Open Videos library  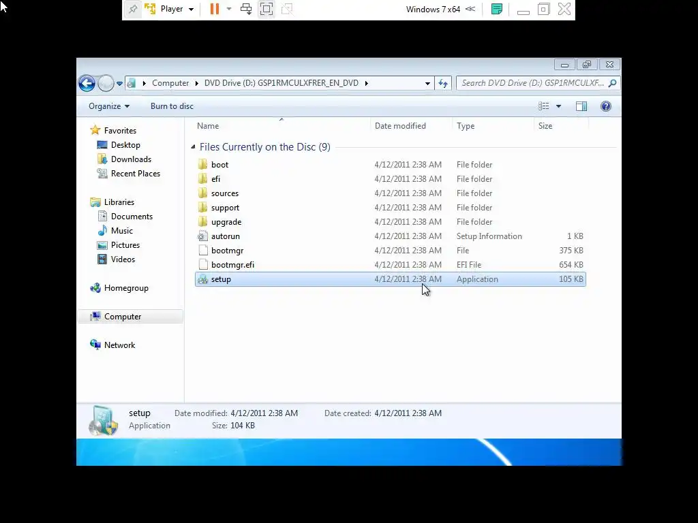point(123,259)
